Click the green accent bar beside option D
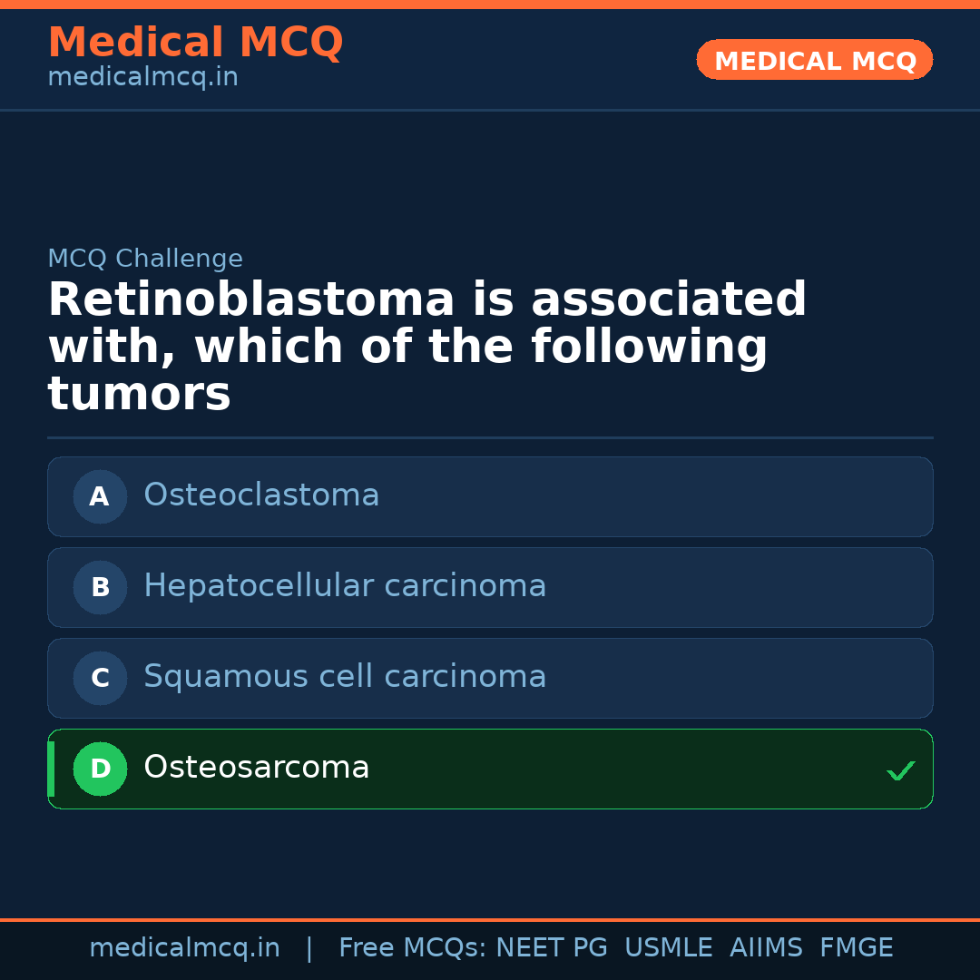 click(50, 769)
